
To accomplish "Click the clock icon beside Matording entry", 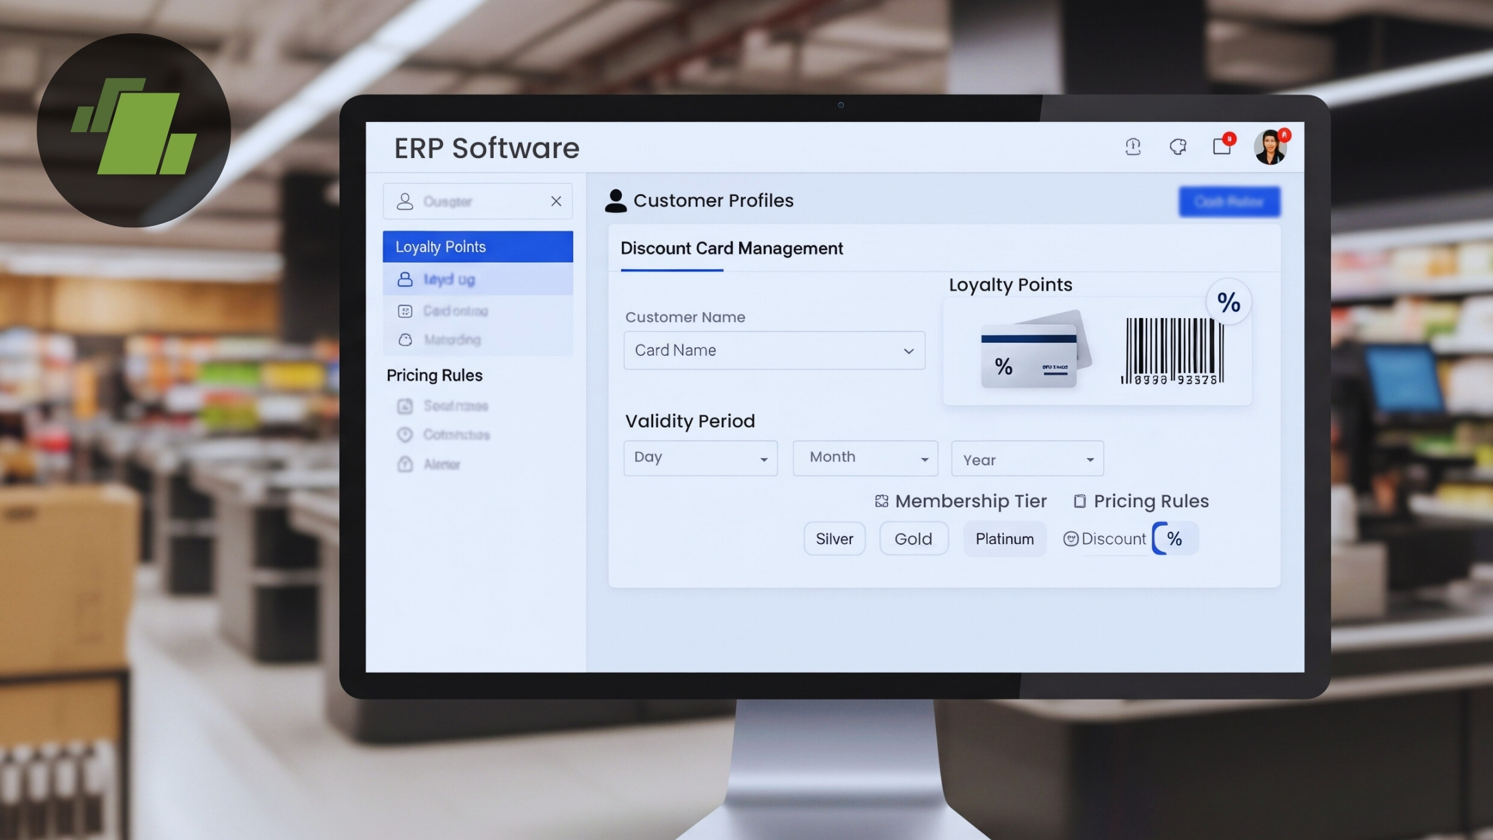I will click(x=405, y=340).
